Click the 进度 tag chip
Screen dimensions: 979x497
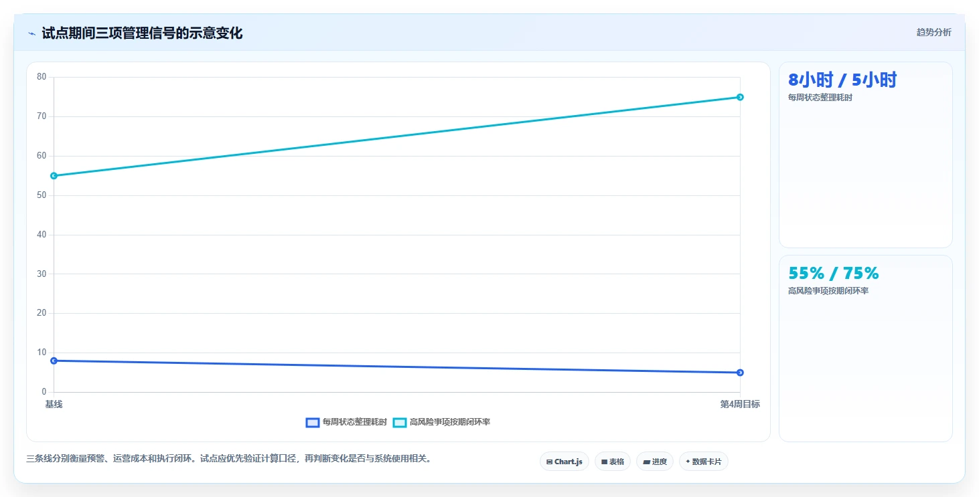pyautogui.click(x=654, y=462)
